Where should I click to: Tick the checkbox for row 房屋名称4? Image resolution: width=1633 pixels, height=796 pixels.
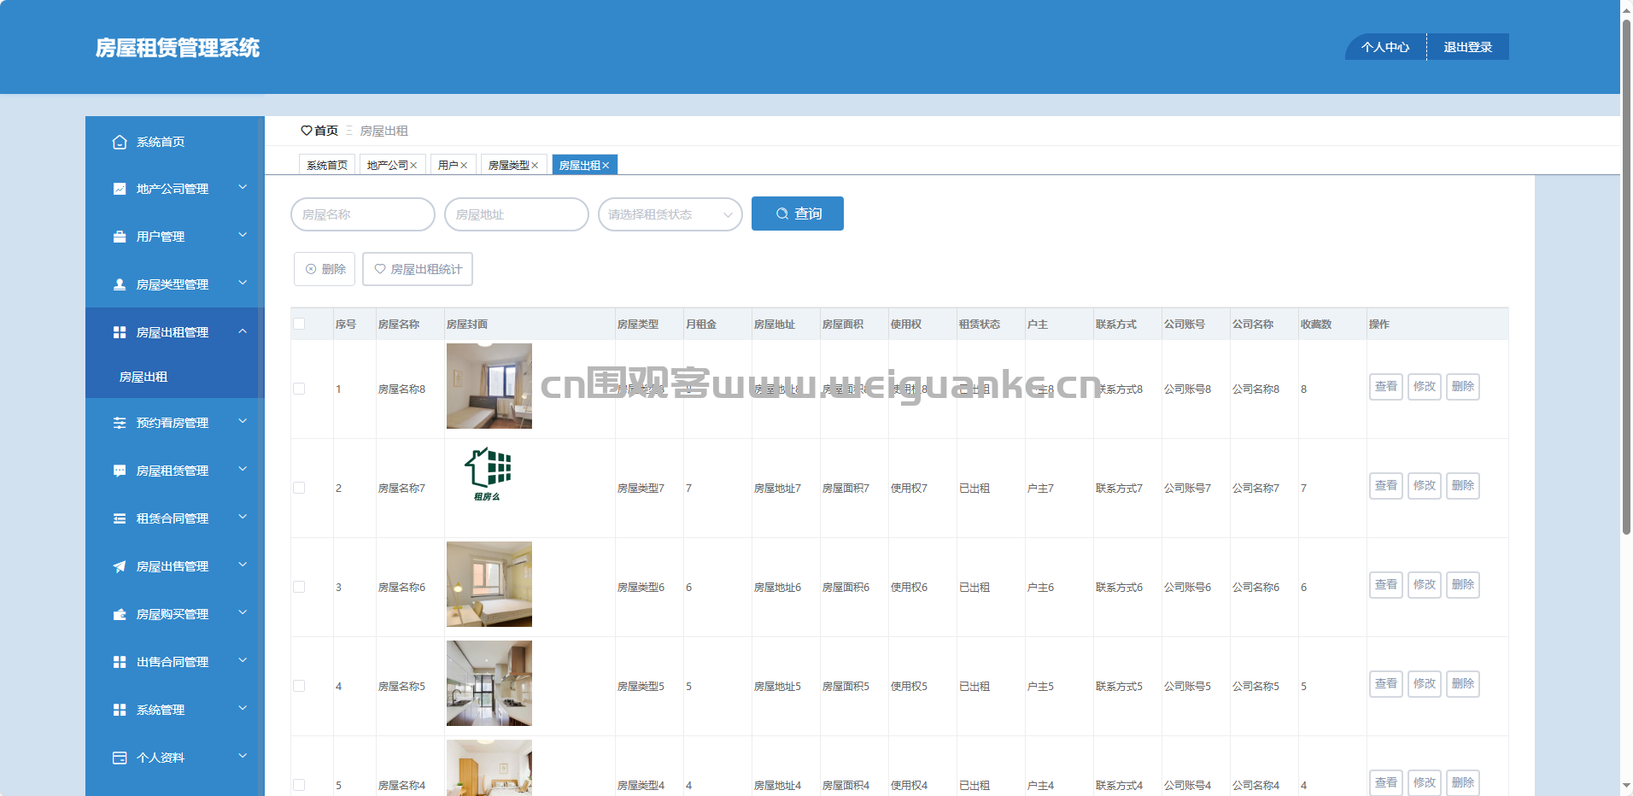coord(299,785)
